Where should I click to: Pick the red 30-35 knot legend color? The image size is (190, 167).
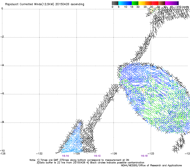click(x=155, y=3)
